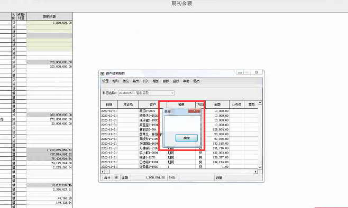Click the 数量 label in footer

pos(219,178)
